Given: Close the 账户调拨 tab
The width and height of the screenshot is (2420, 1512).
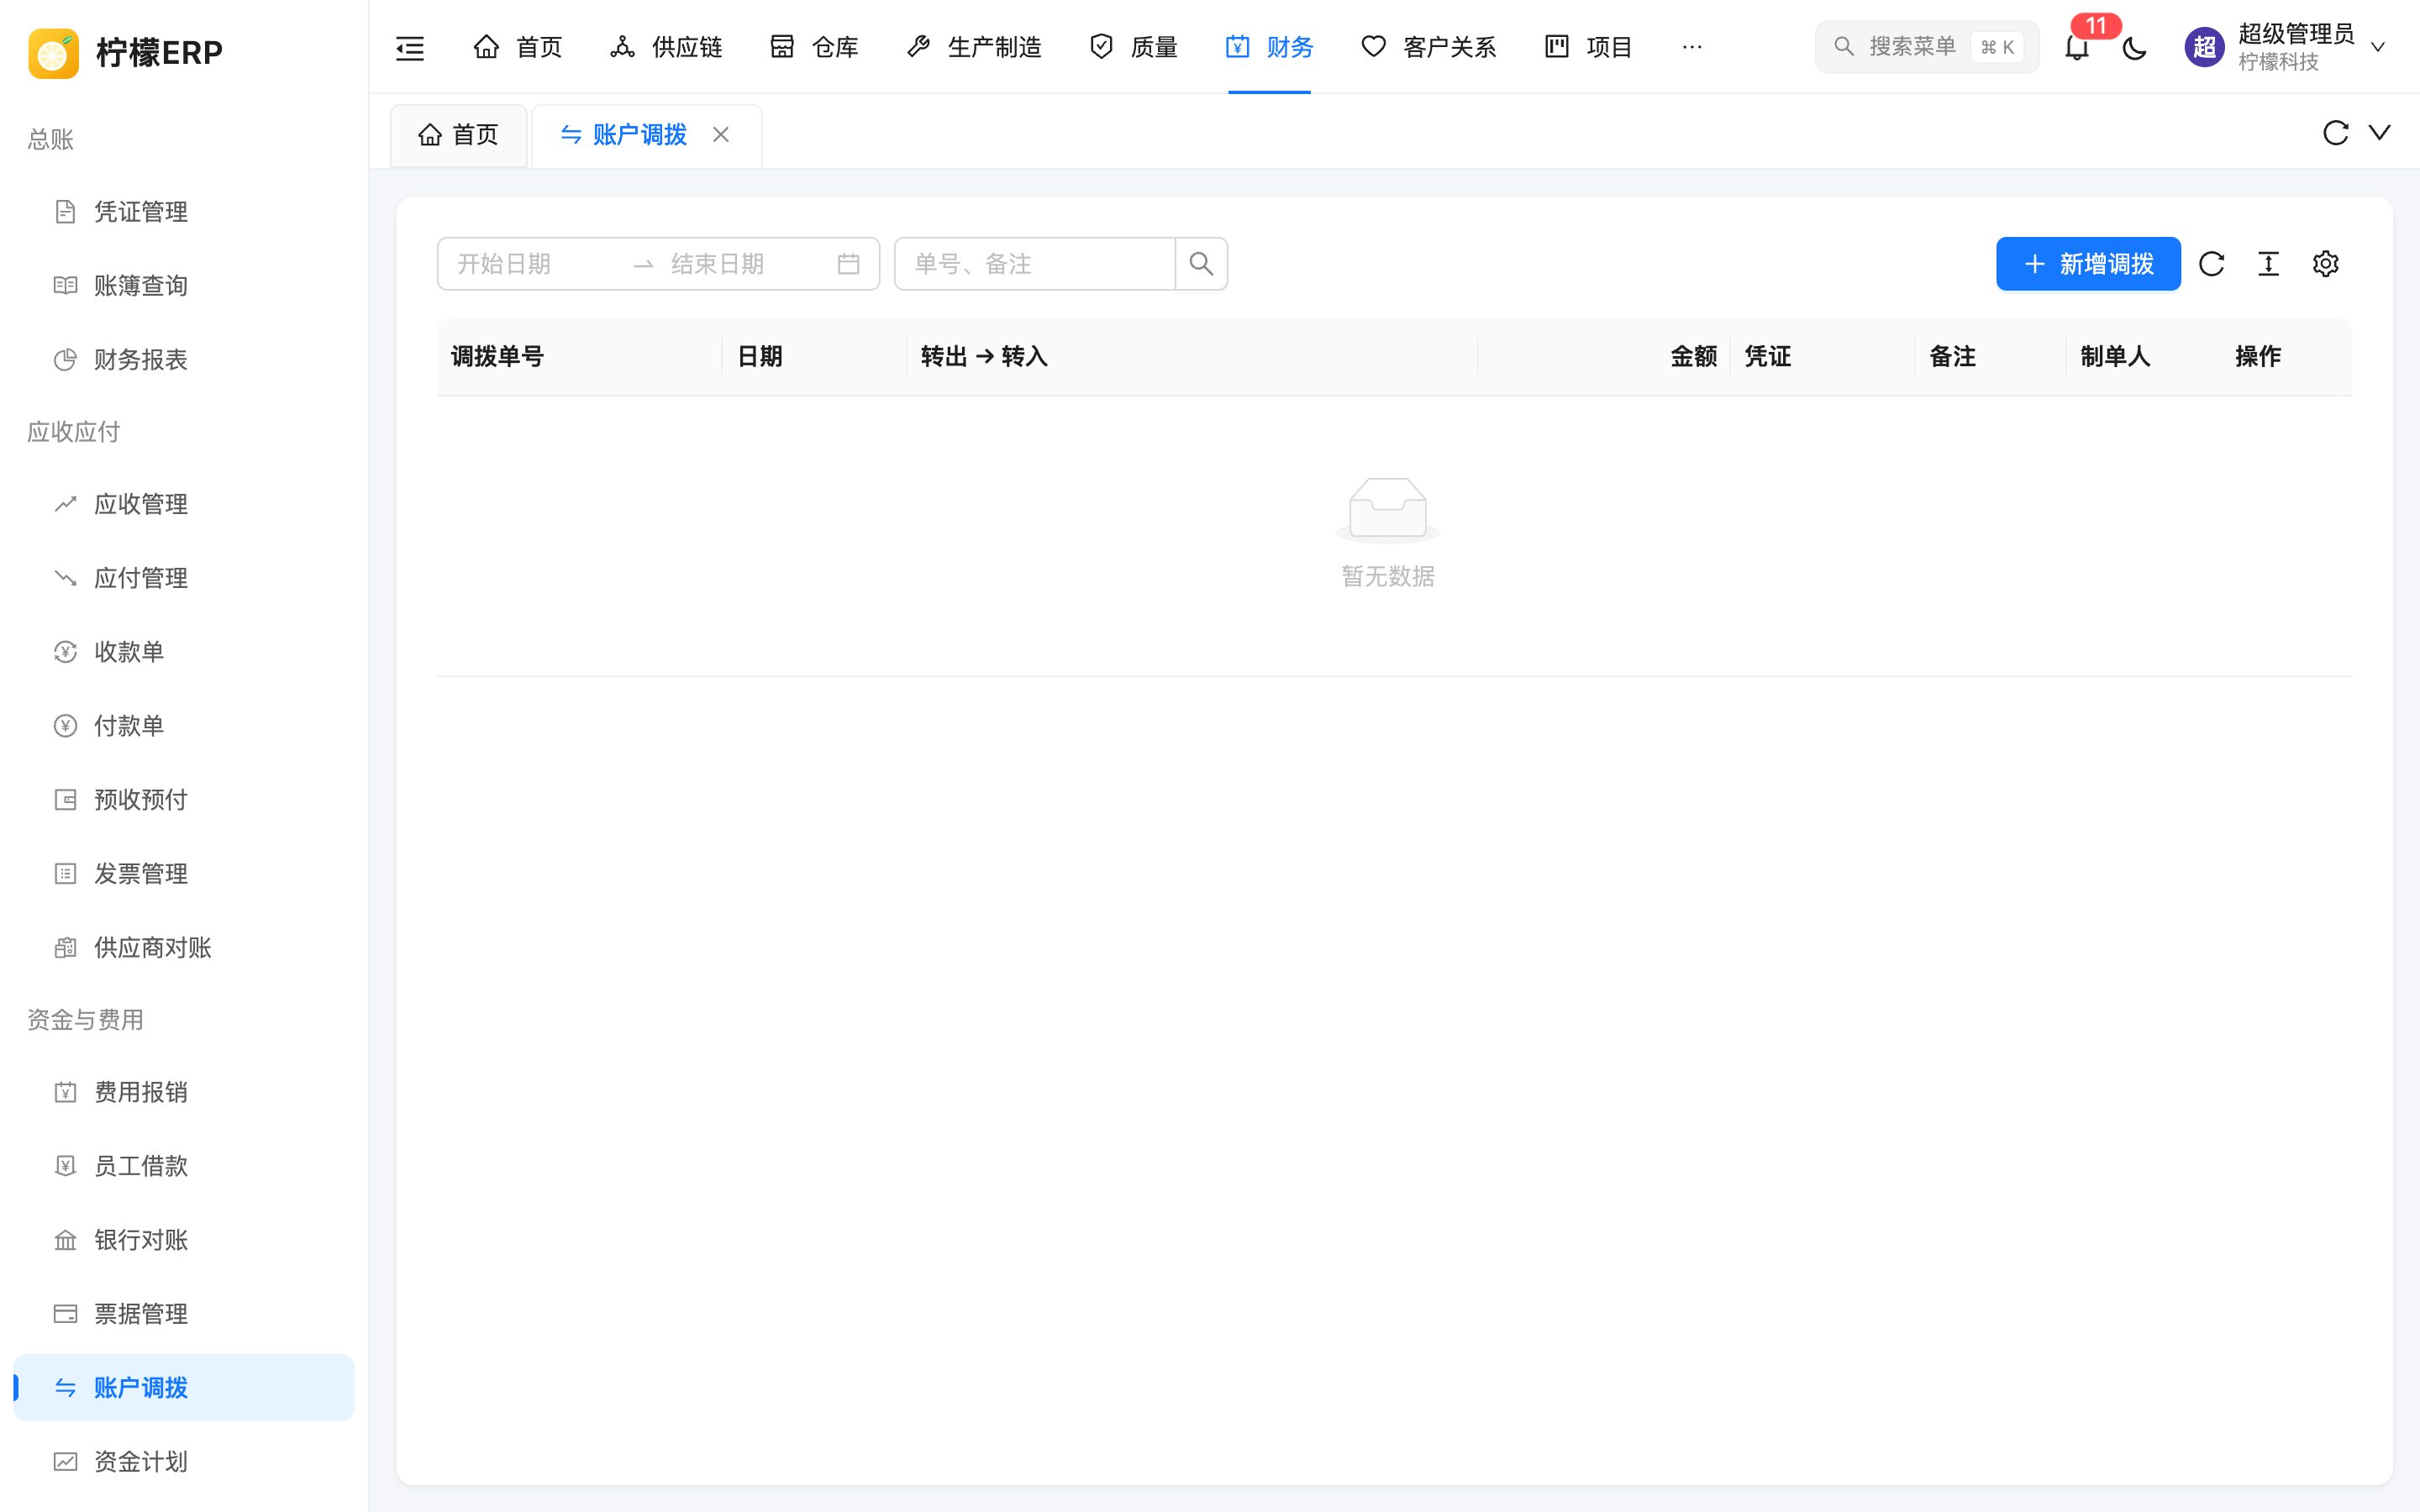Looking at the screenshot, I should pos(721,134).
